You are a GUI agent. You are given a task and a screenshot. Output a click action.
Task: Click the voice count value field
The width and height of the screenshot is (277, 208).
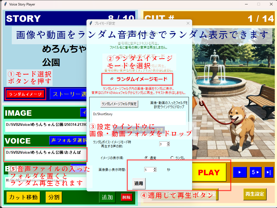coord(163,144)
